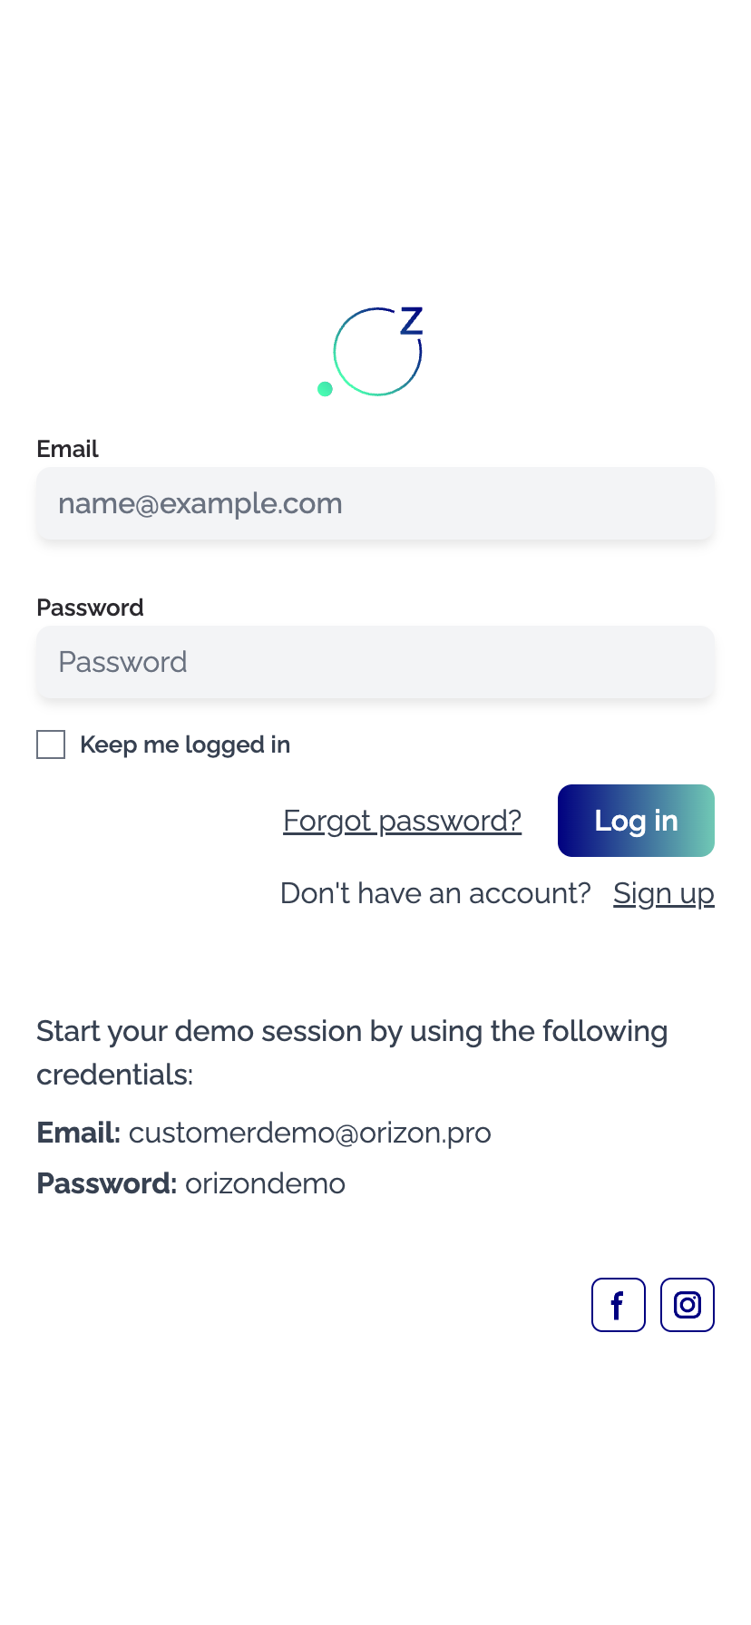Click the green dot in the logo
This screenshot has height=1625, width=751.
click(x=325, y=389)
